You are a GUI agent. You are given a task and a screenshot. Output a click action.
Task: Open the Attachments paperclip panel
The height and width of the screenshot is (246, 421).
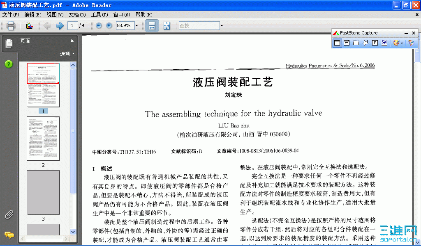(9, 214)
